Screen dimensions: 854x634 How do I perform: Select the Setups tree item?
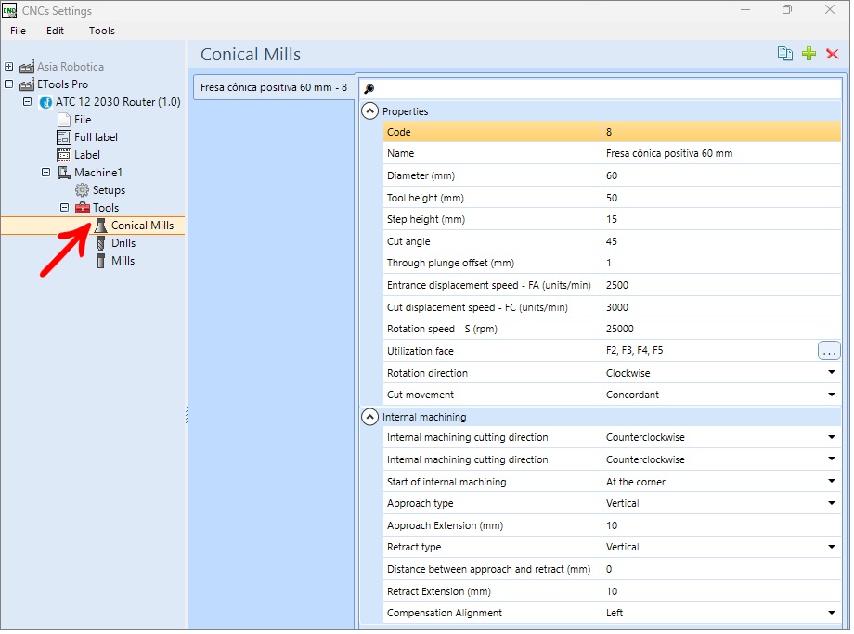110,190
